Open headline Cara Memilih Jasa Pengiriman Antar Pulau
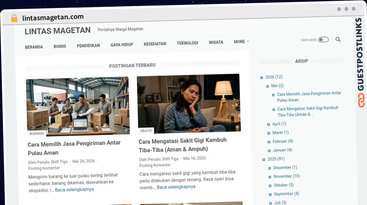 coord(74,148)
